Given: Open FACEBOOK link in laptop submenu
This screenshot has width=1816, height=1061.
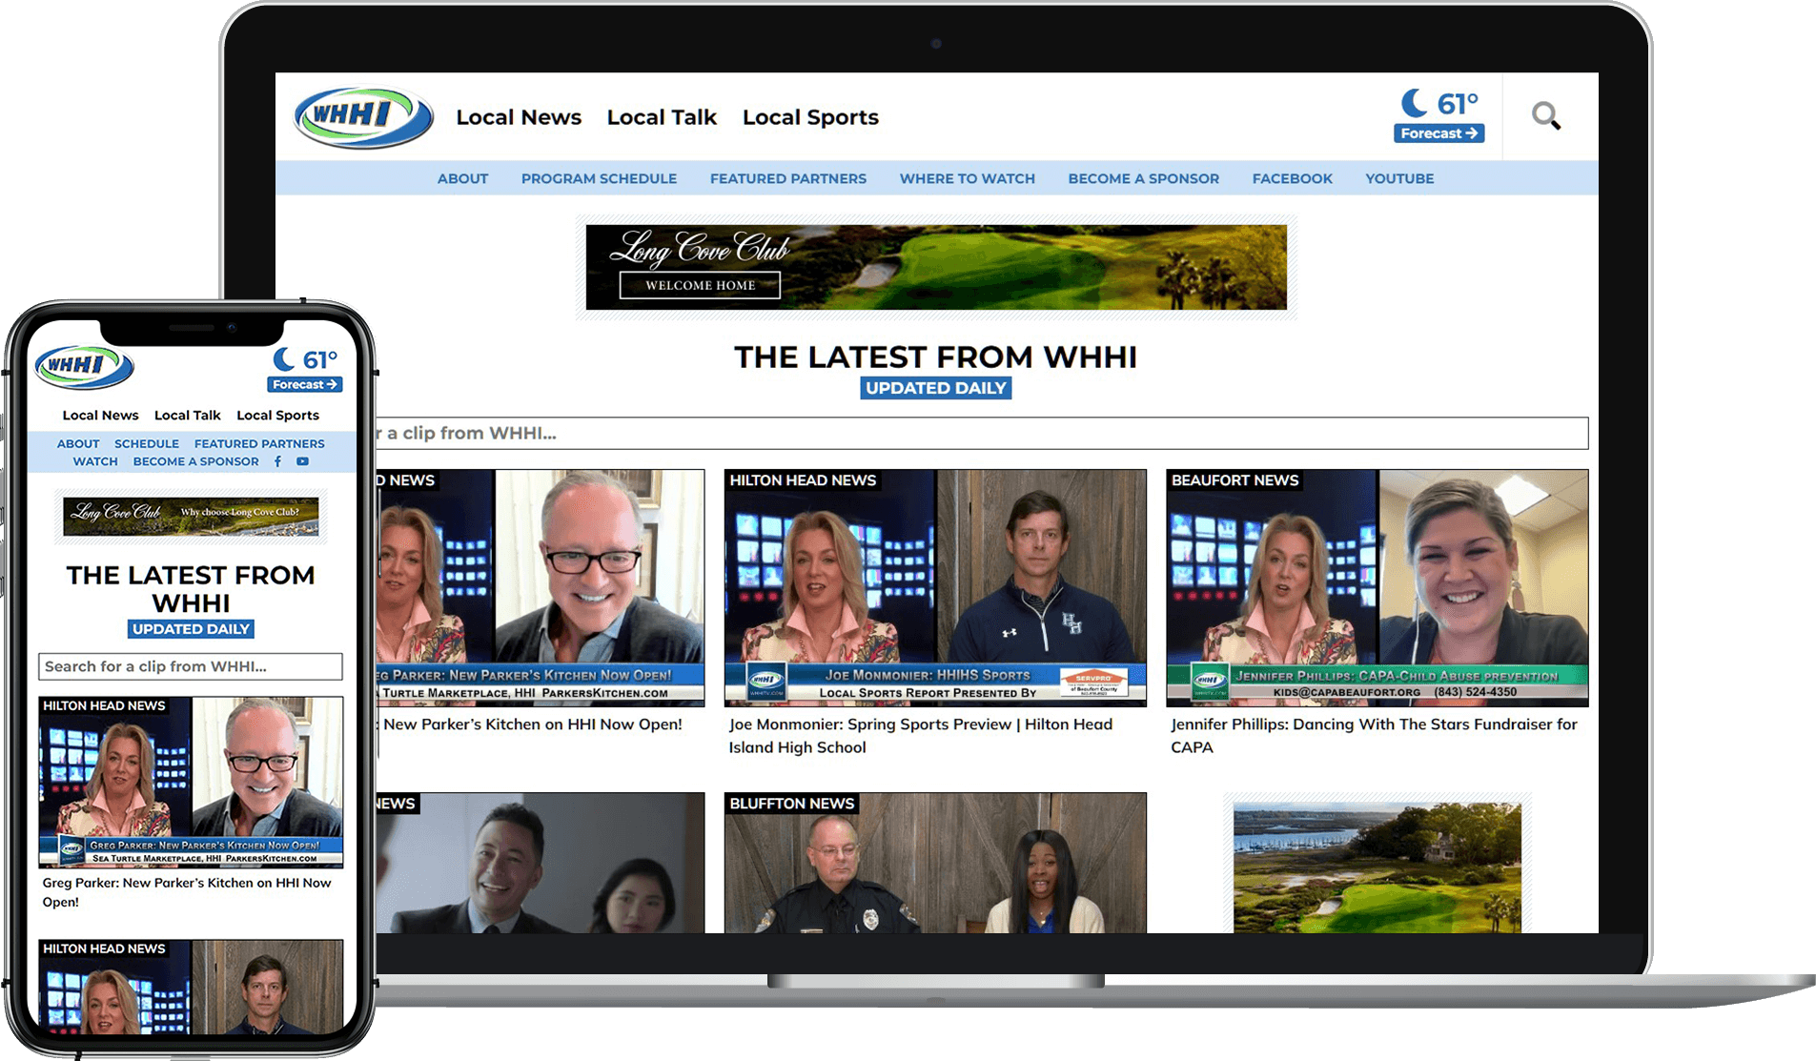Looking at the screenshot, I should (1292, 178).
